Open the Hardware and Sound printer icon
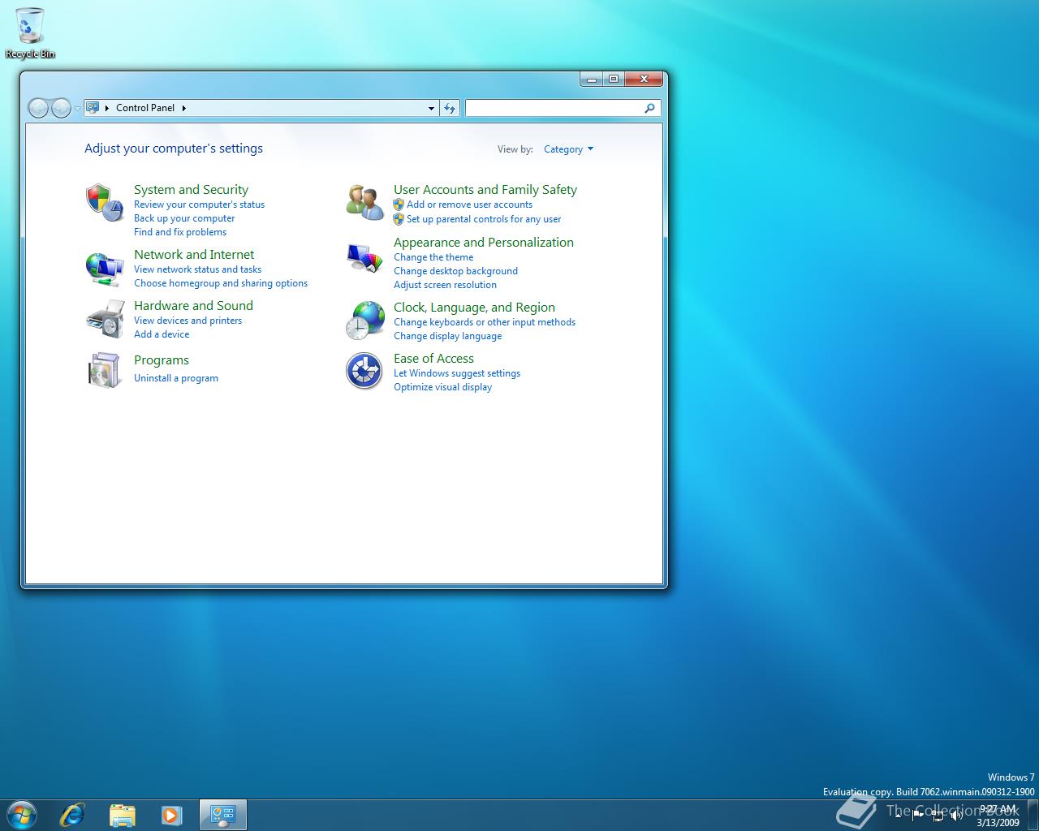 (104, 319)
